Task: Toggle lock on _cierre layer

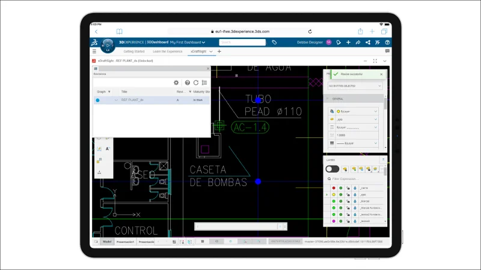Action: (x=348, y=188)
